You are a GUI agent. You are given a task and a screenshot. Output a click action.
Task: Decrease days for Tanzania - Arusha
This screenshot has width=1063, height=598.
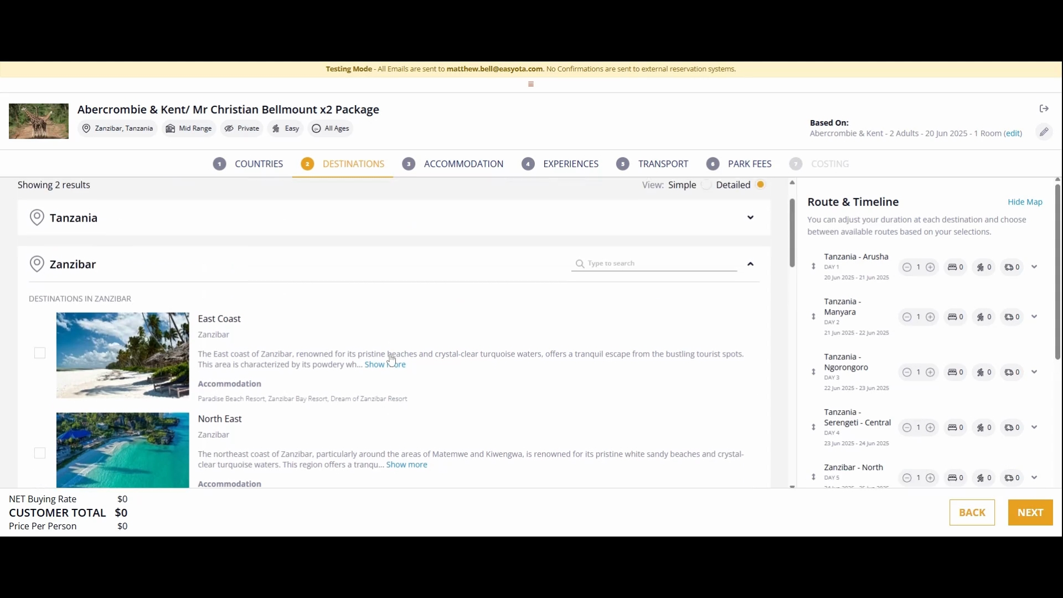click(907, 267)
